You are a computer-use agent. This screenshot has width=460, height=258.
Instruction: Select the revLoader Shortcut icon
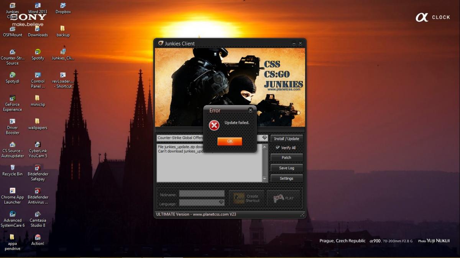[63, 80]
